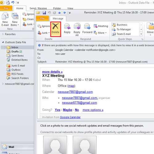
Task: Click the newuser8778@gmail.com attendee link
Action: coord(79,103)
